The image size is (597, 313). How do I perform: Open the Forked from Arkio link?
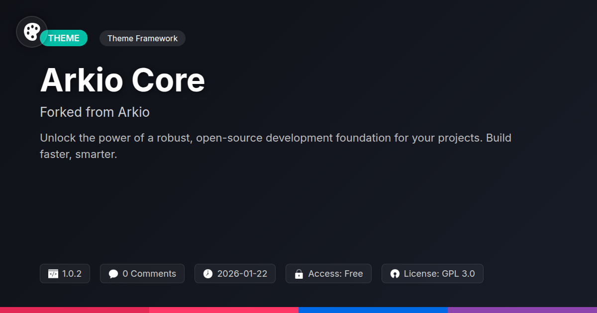[95, 112]
